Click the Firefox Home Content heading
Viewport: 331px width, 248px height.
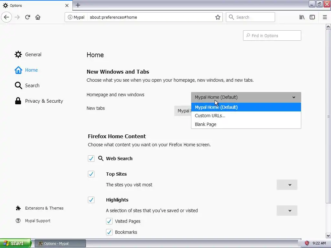(117, 136)
